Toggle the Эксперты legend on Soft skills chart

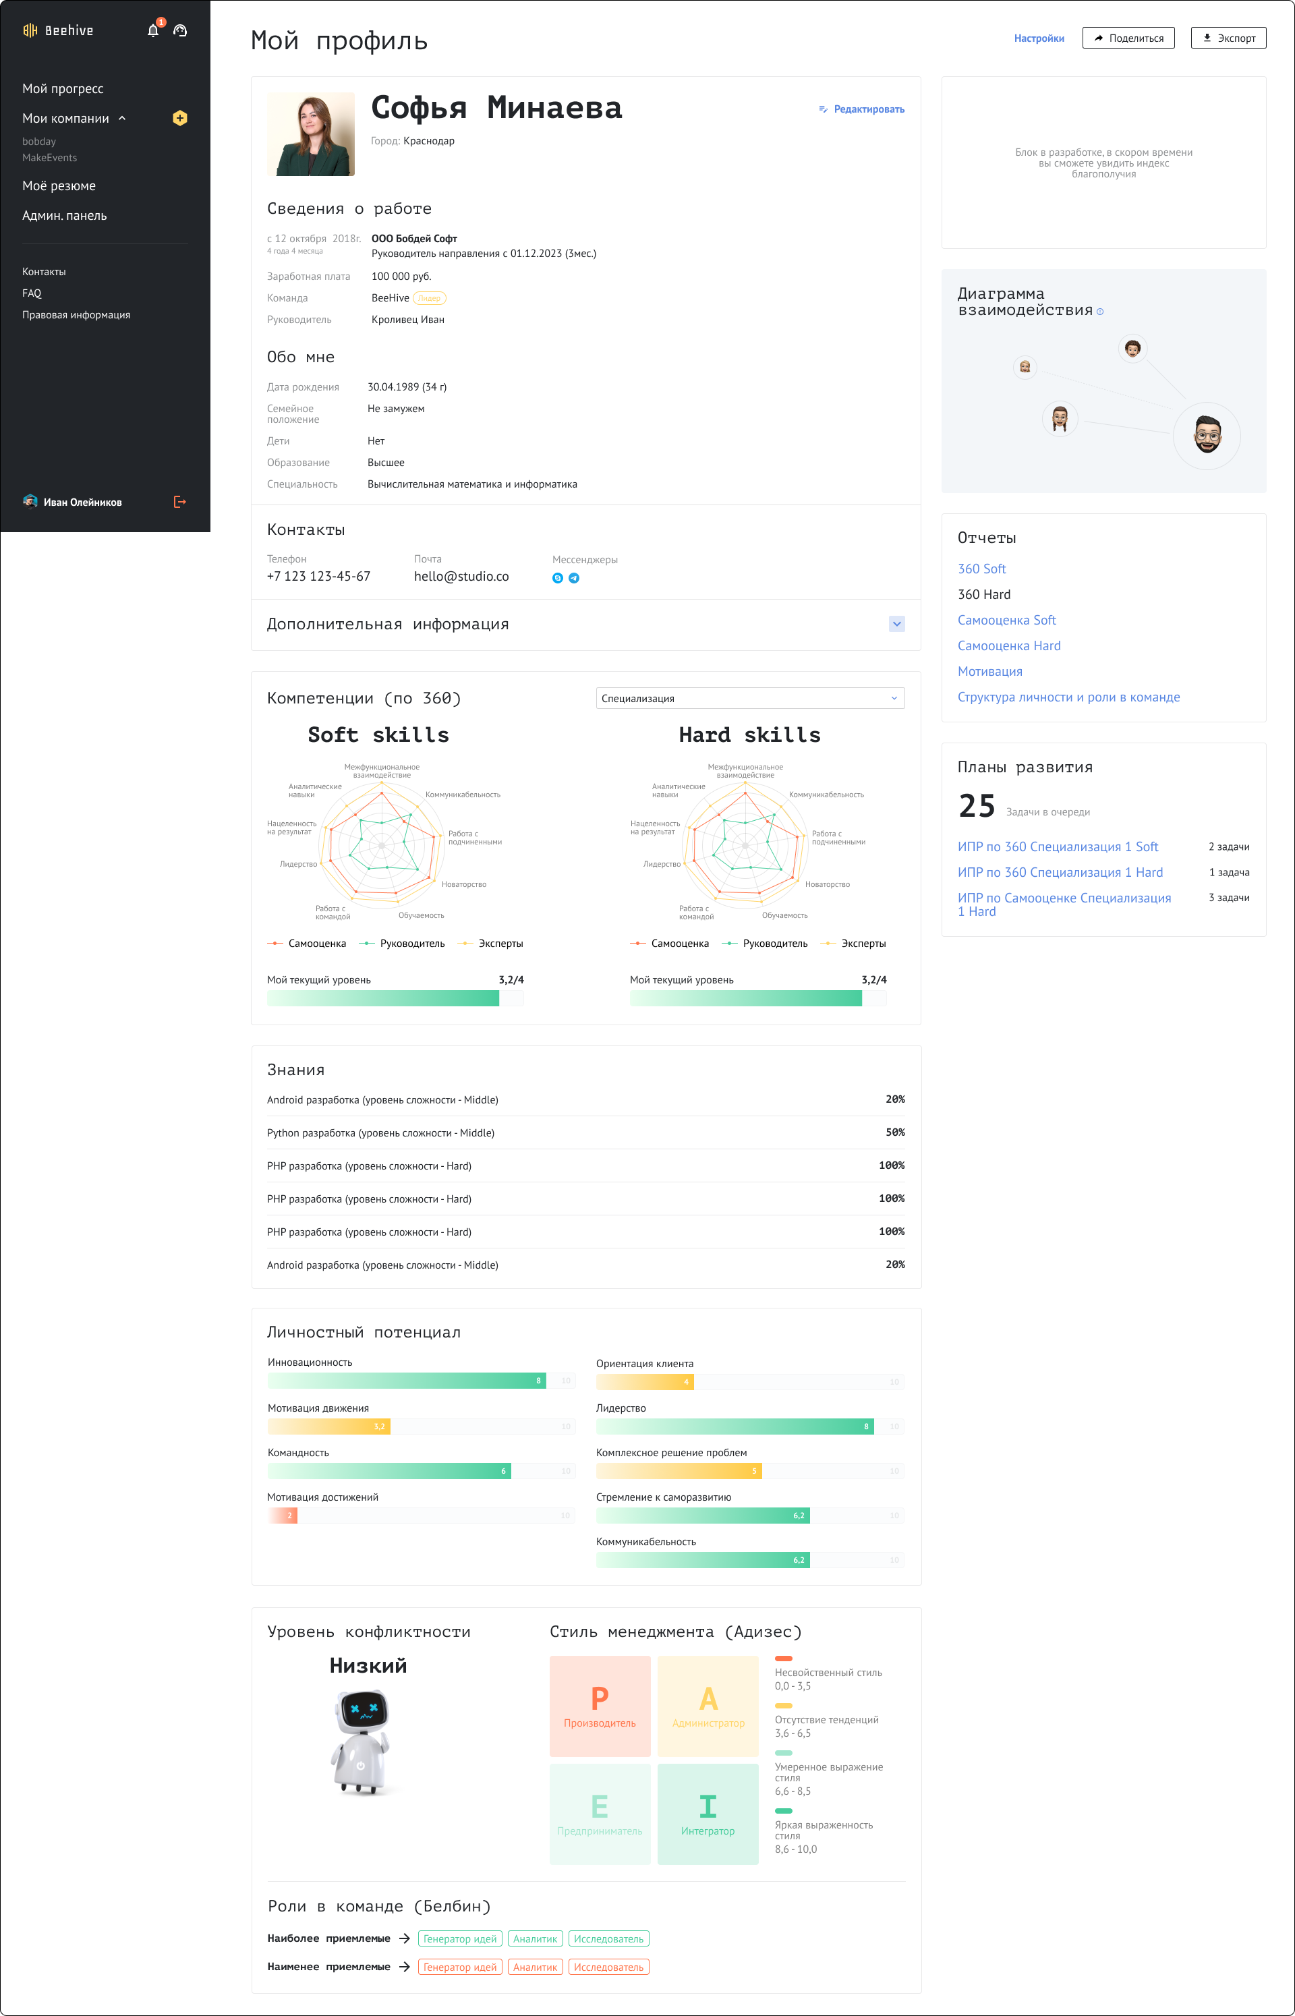point(500,944)
